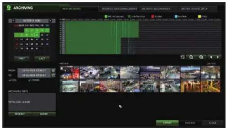Image resolution: width=226 pixels, height=128 pixels.
Task: Click the Total Size text in Archiving Info
Action: tap(19, 102)
